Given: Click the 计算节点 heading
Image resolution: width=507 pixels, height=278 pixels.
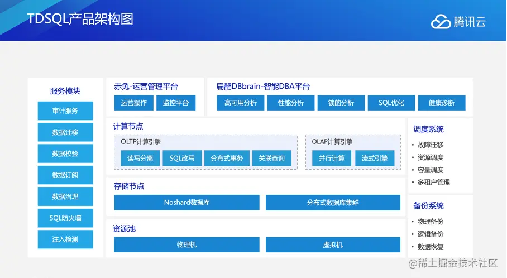Looking at the screenshot, I should [128, 126].
